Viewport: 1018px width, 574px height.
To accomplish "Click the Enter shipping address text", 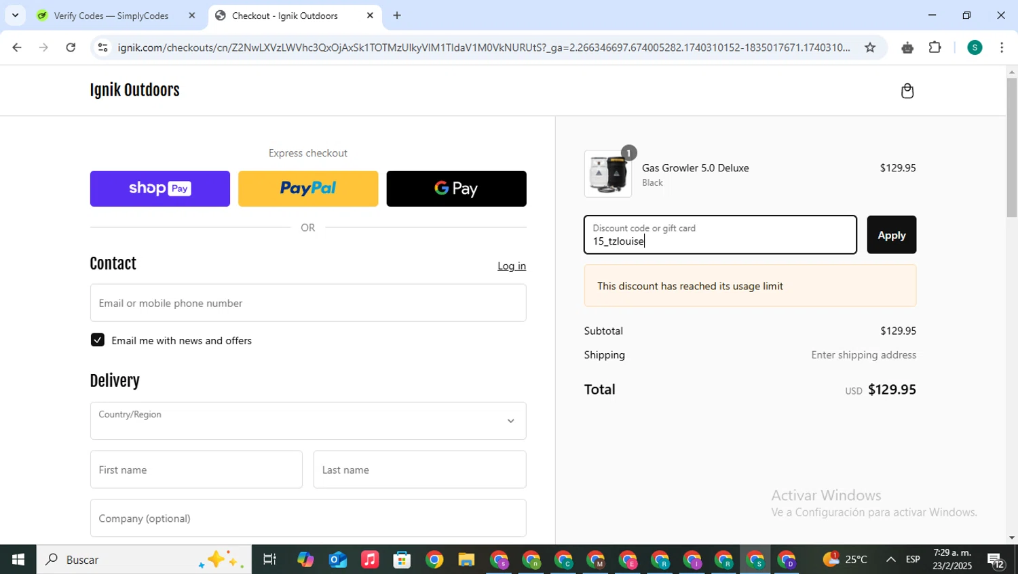I will click(864, 355).
